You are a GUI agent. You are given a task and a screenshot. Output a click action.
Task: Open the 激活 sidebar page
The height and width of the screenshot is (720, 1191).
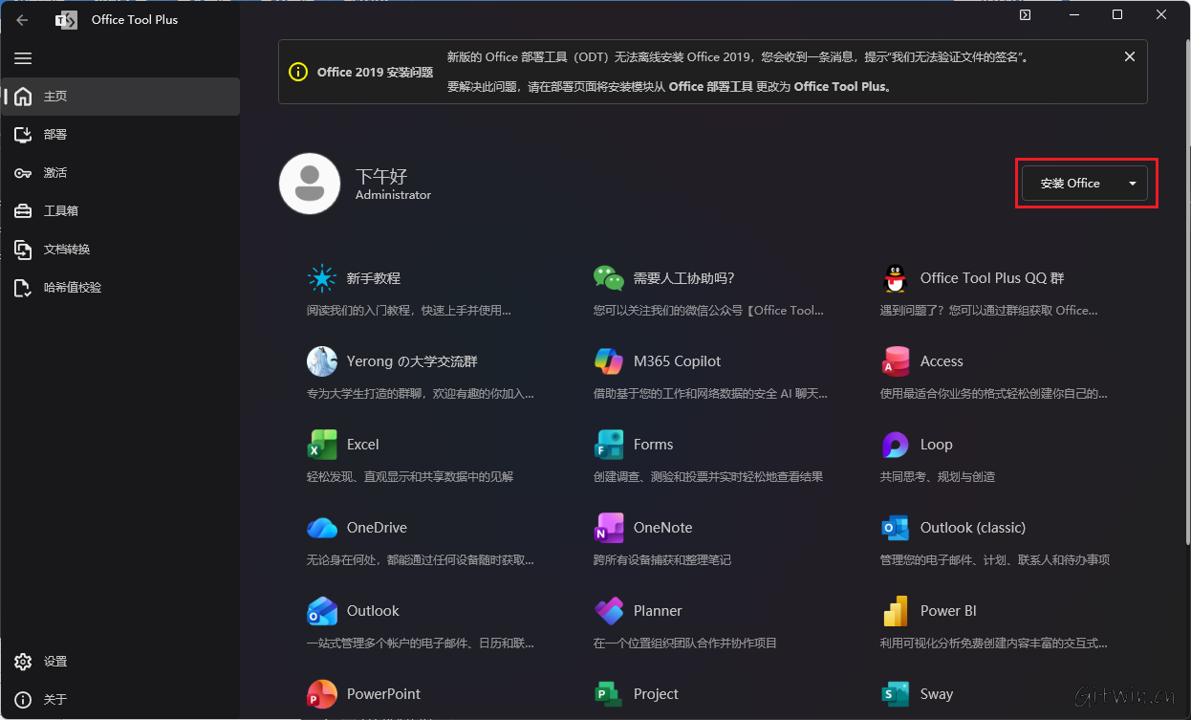click(x=120, y=173)
